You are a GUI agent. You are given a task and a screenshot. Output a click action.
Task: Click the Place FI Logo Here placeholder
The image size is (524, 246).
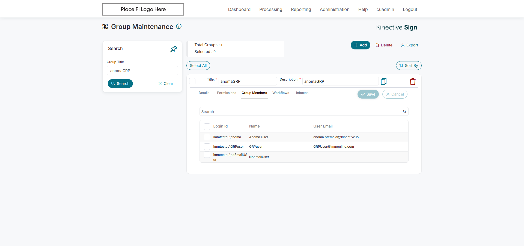[x=143, y=9]
